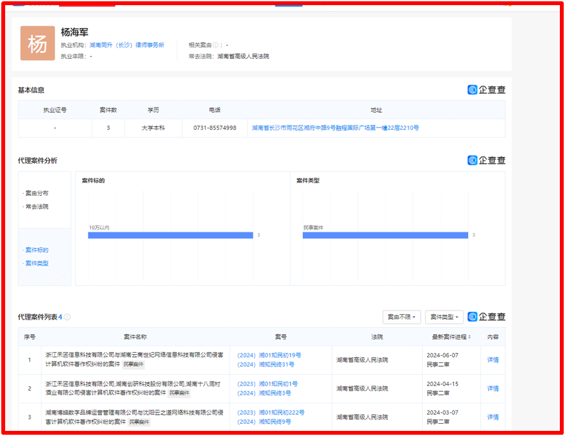Open case number (2023)湘01知民初222号
Screen dimensions: 565x436
[x=271, y=413]
